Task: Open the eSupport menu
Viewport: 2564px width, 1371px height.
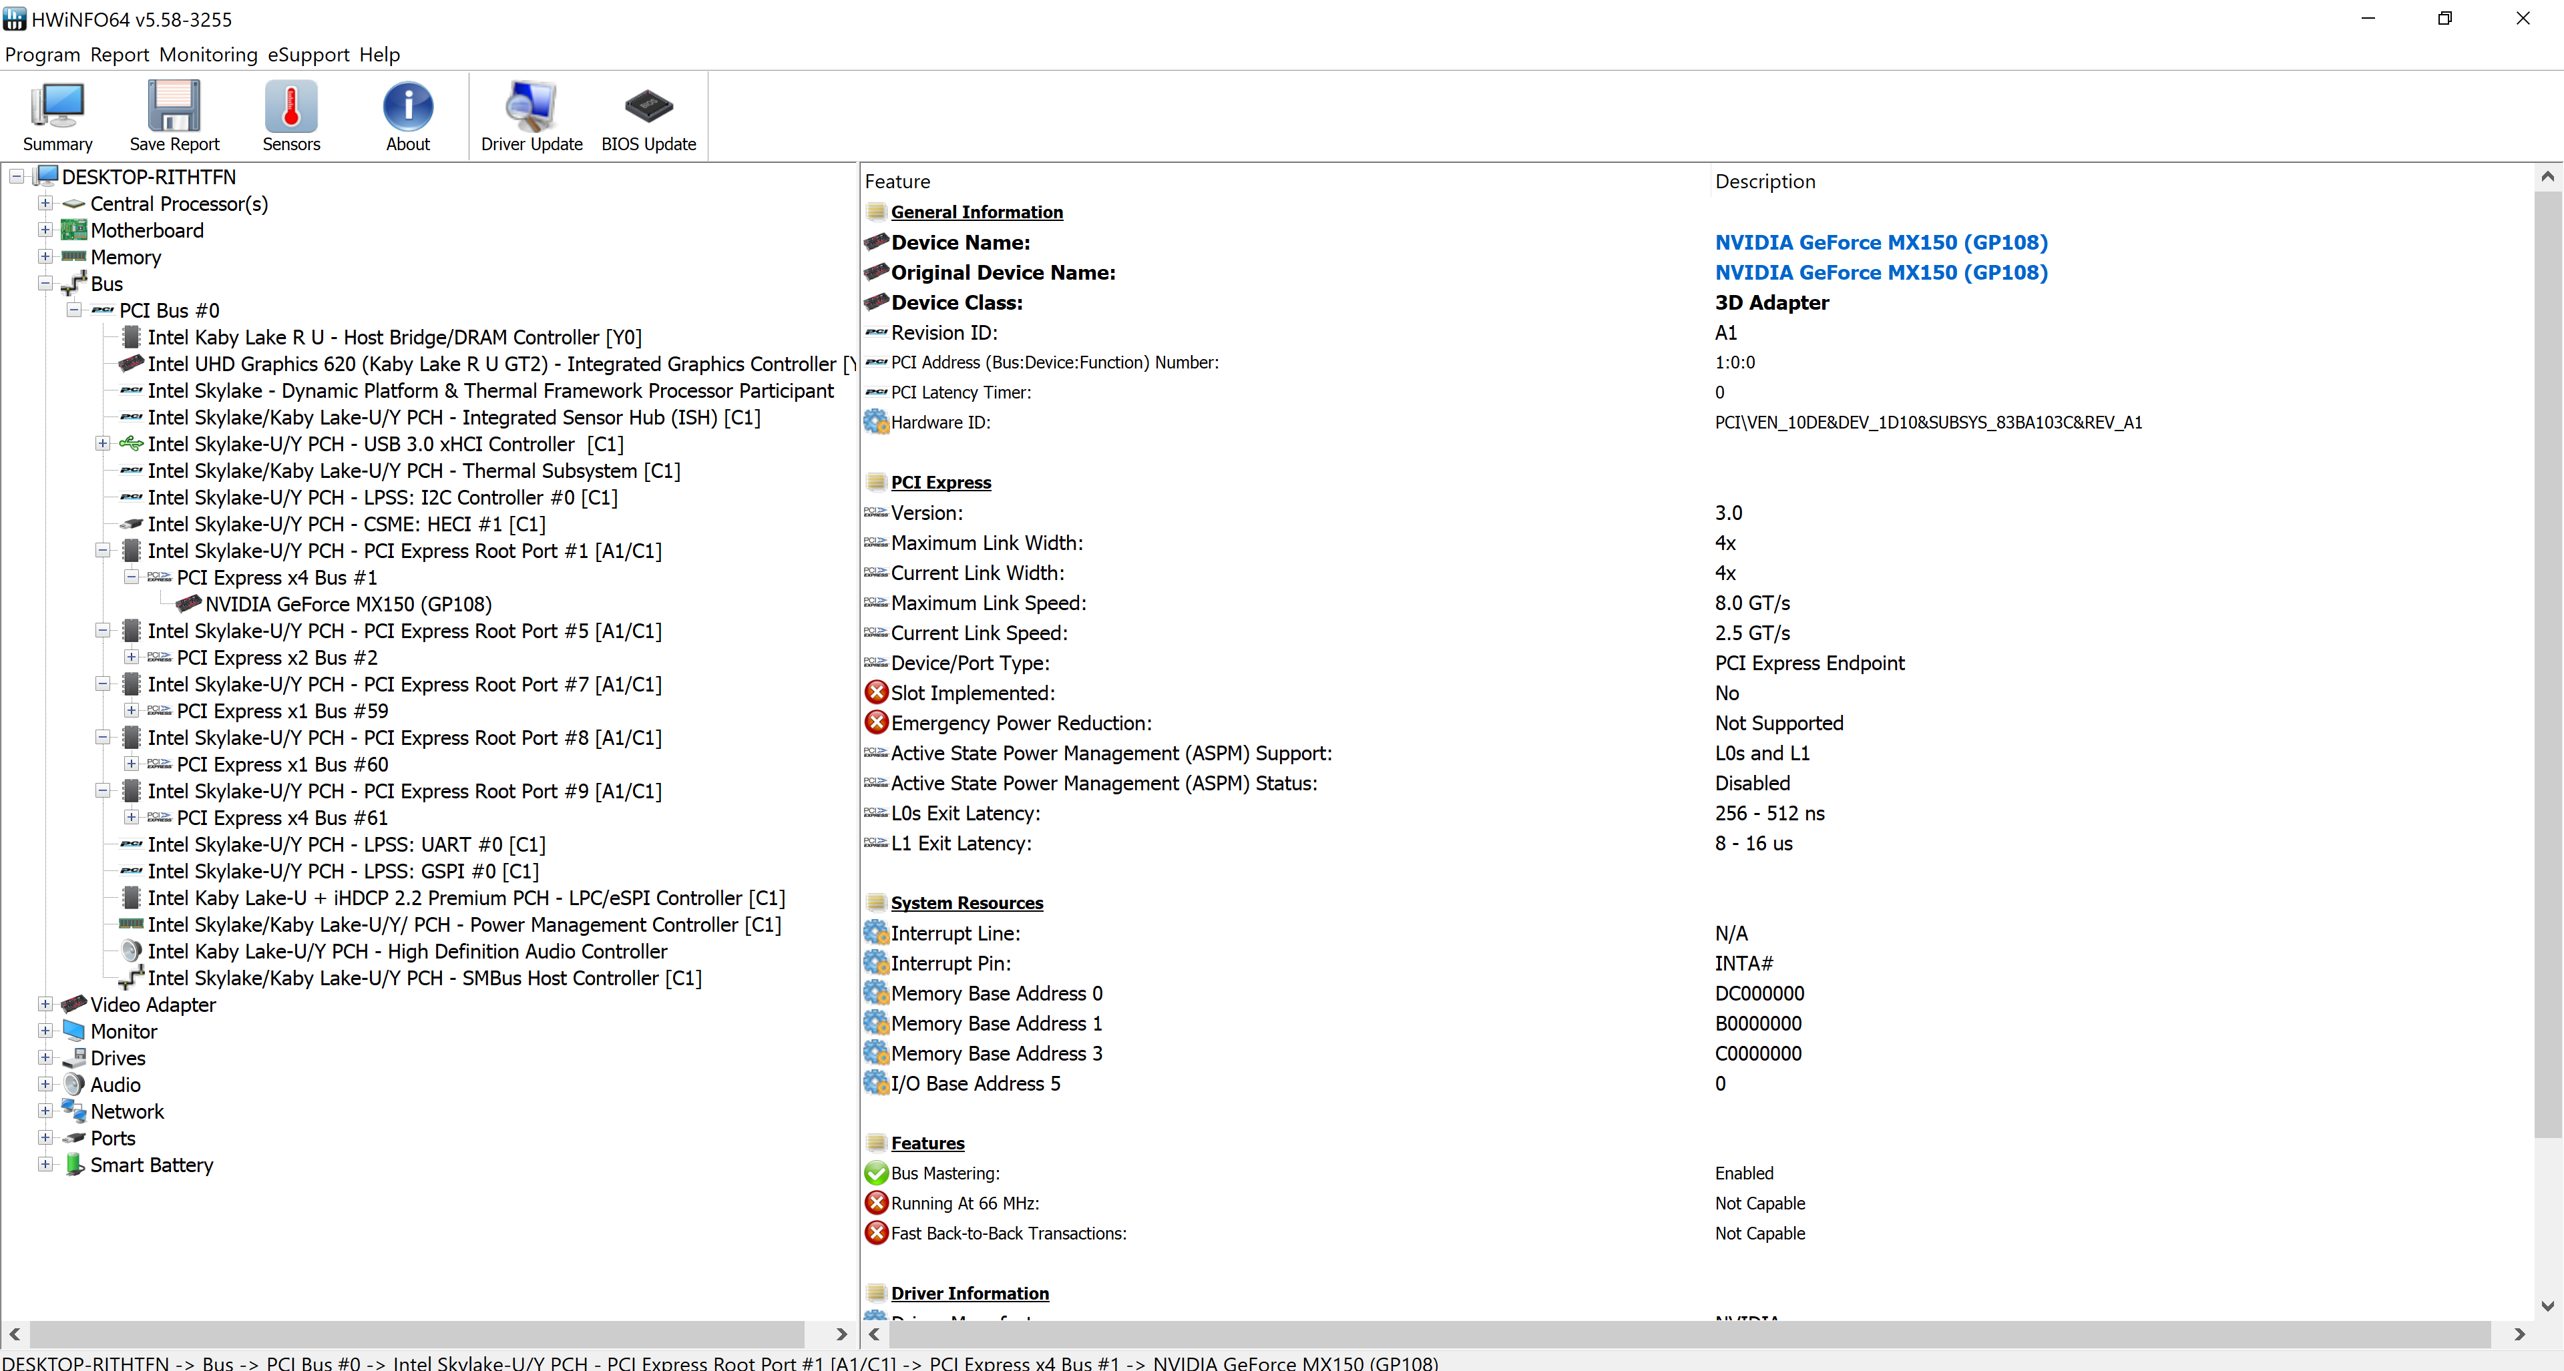Action: (x=308, y=55)
